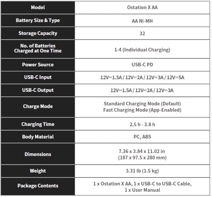Select the storage capacity value "32"
Image resolution: width=212 pixels, height=197 pixels.
click(142, 33)
